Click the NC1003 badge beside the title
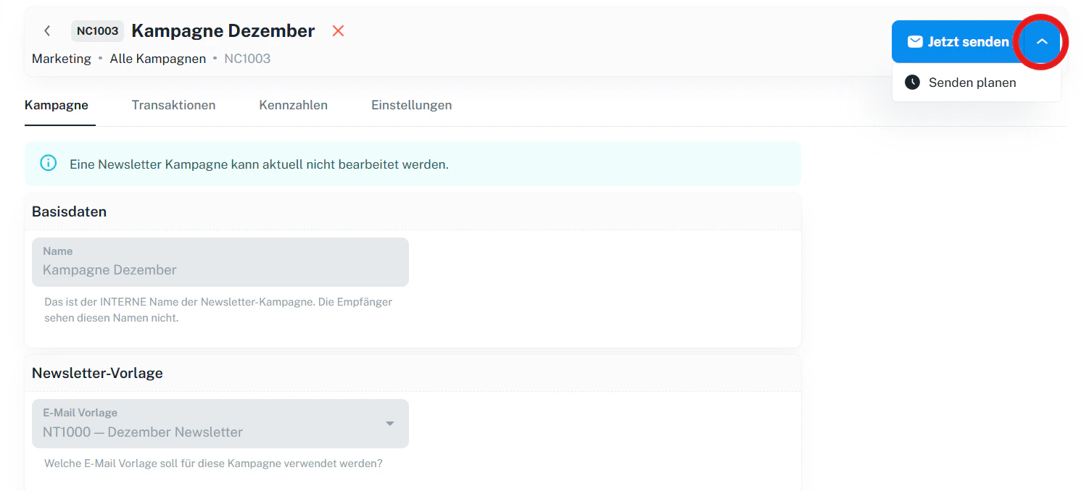This screenshot has width=1089, height=491. coord(97,30)
